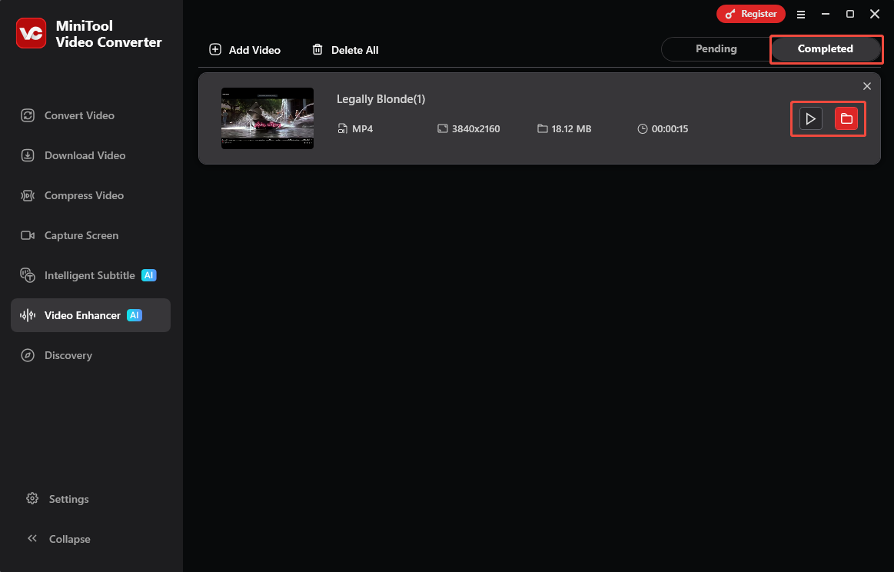This screenshot has height=572, width=894.
Task: Open the hamburger menu
Action: tap(801, 14)
